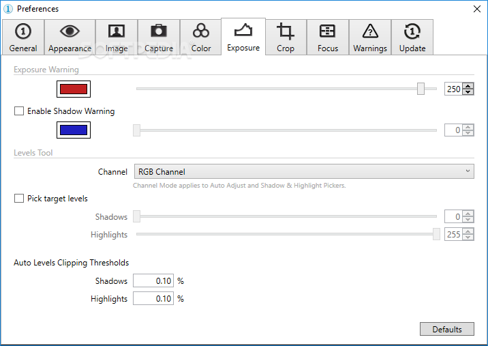488x346 pixels.
Task: Click the Levels Tool section heading
Action: tap(33, 153)
